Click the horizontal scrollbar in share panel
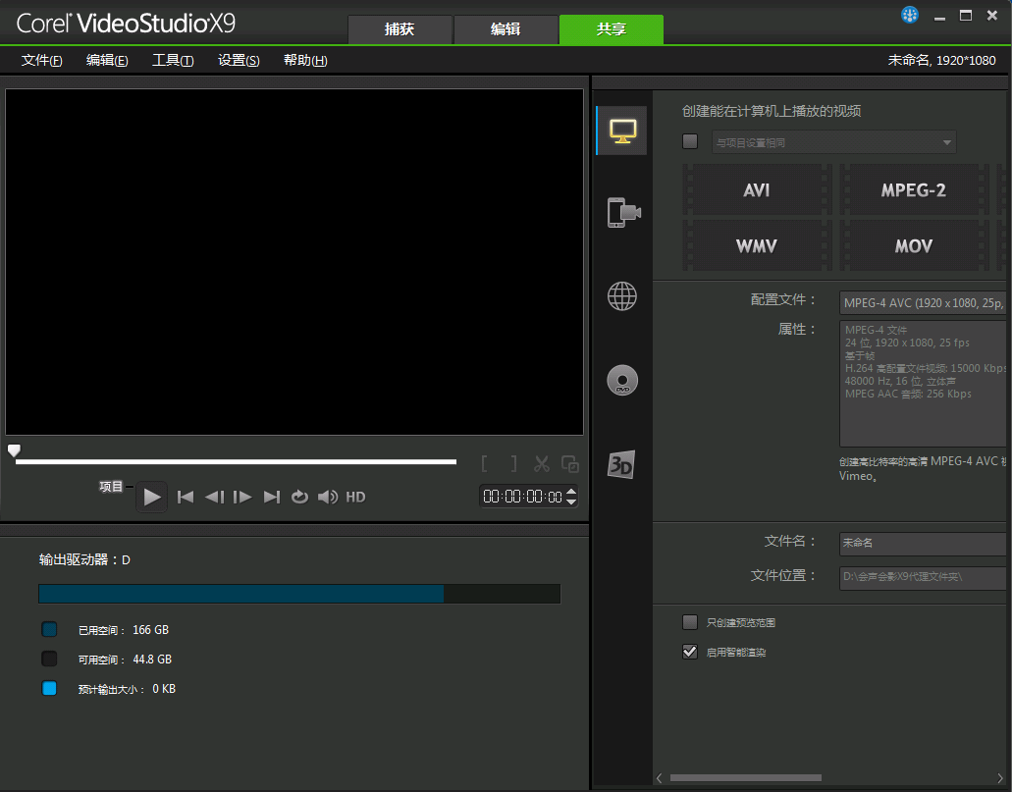The image size is (1012, 792). (x=745, y=778)
